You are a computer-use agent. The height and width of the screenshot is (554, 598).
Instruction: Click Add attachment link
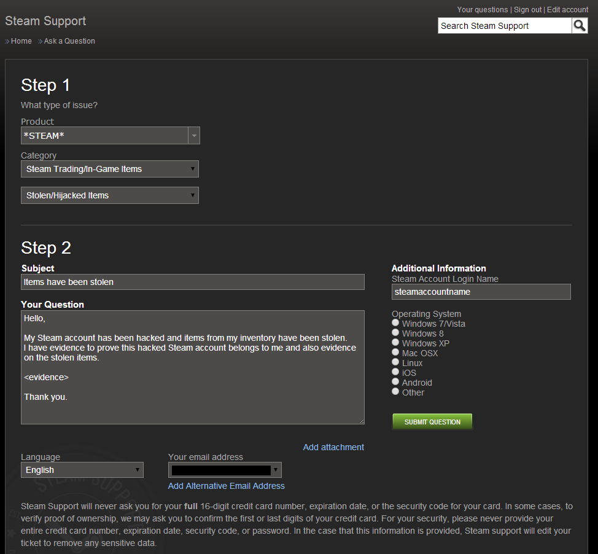(x=333, y=447)
